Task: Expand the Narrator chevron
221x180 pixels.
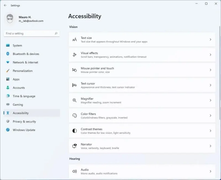Action: tap(211, 146)
